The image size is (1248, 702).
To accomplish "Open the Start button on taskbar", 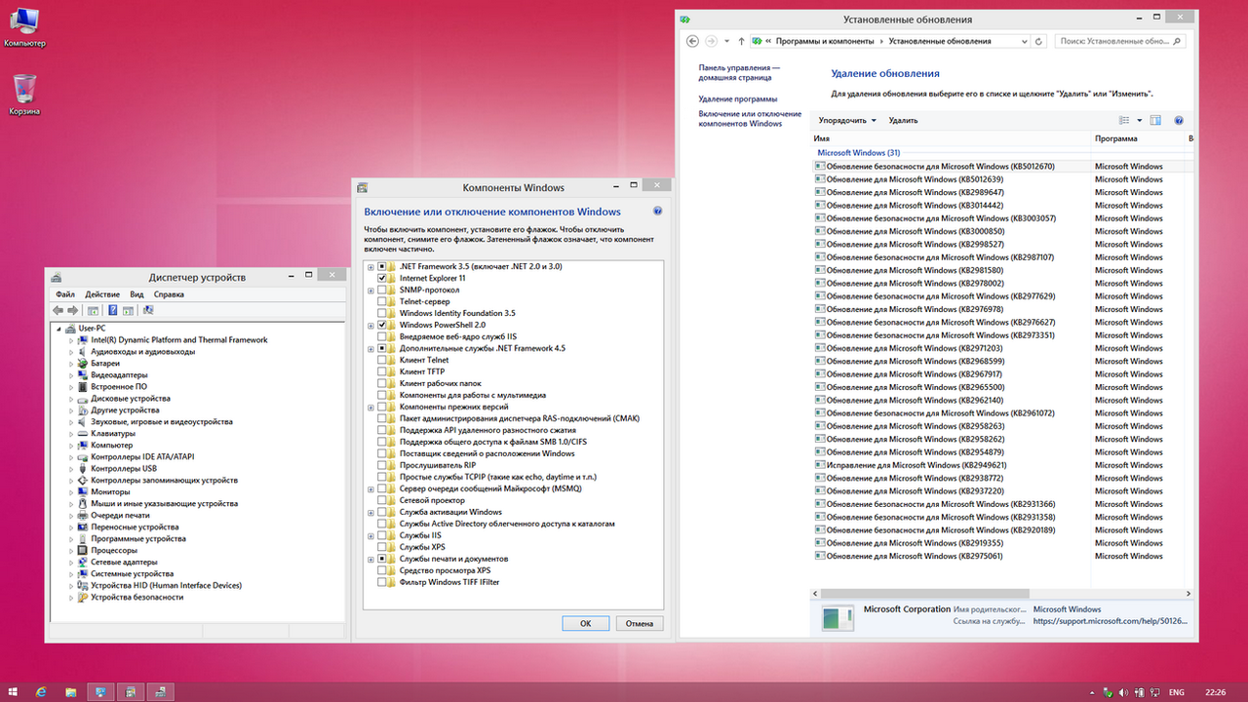I will [14, 691].
